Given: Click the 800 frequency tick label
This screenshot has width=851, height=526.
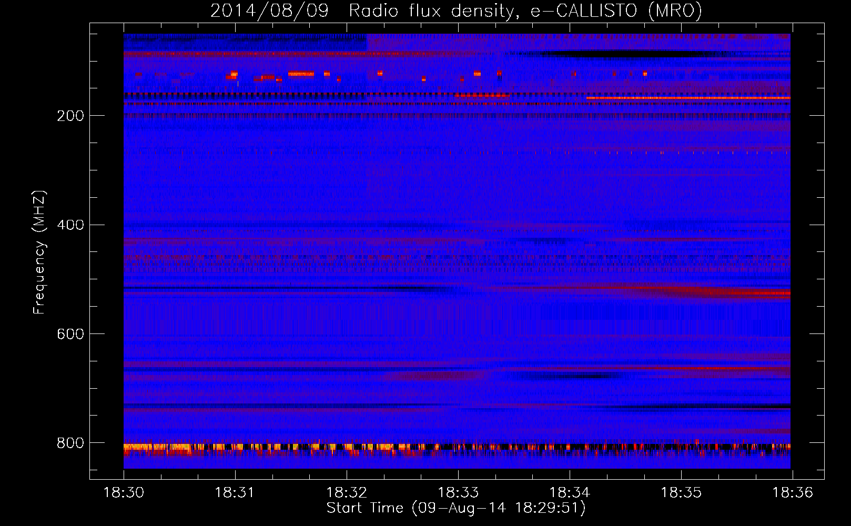Looking at the screenshot, I should [x=70, y=443].
